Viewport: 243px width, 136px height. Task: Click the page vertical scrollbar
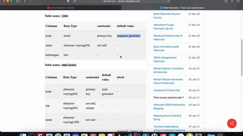pyautogui.click(x=241, y=57)
